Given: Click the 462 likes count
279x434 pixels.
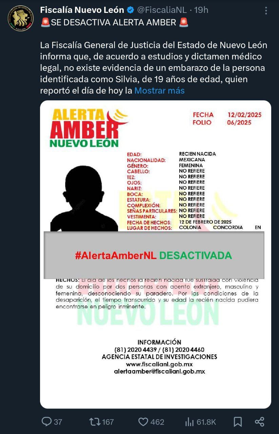Looking at the screenshot, I should point(157,422).
